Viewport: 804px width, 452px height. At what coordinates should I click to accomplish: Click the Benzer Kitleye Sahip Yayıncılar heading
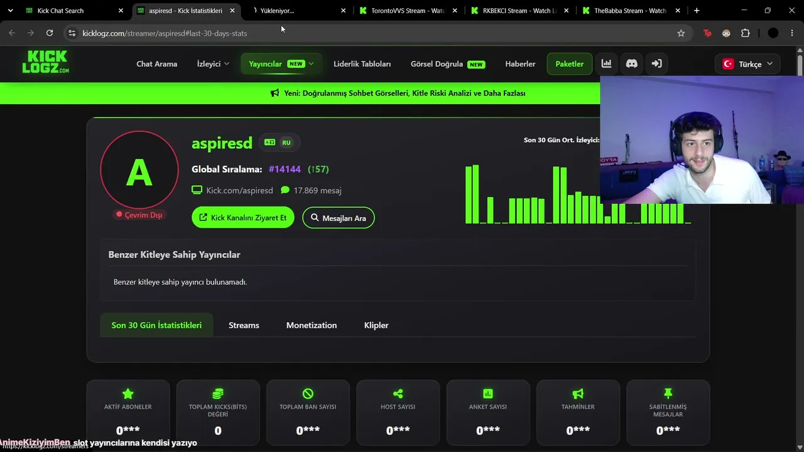coord(175,254)
